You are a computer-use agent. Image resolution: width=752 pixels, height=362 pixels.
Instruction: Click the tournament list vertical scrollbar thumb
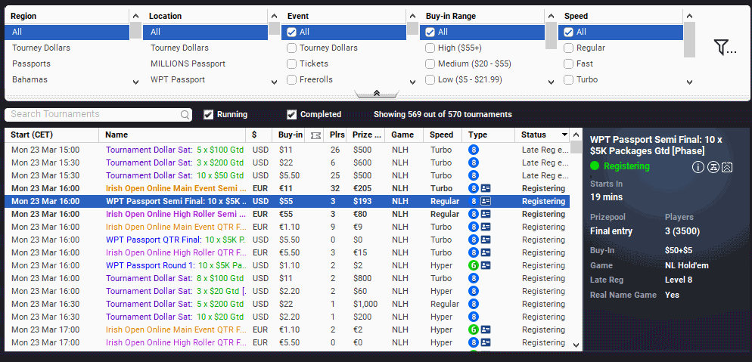pos(576,147)
